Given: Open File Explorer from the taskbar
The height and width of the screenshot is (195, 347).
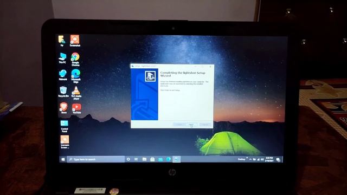Looking at the screenshot, I should click(144, 159).
